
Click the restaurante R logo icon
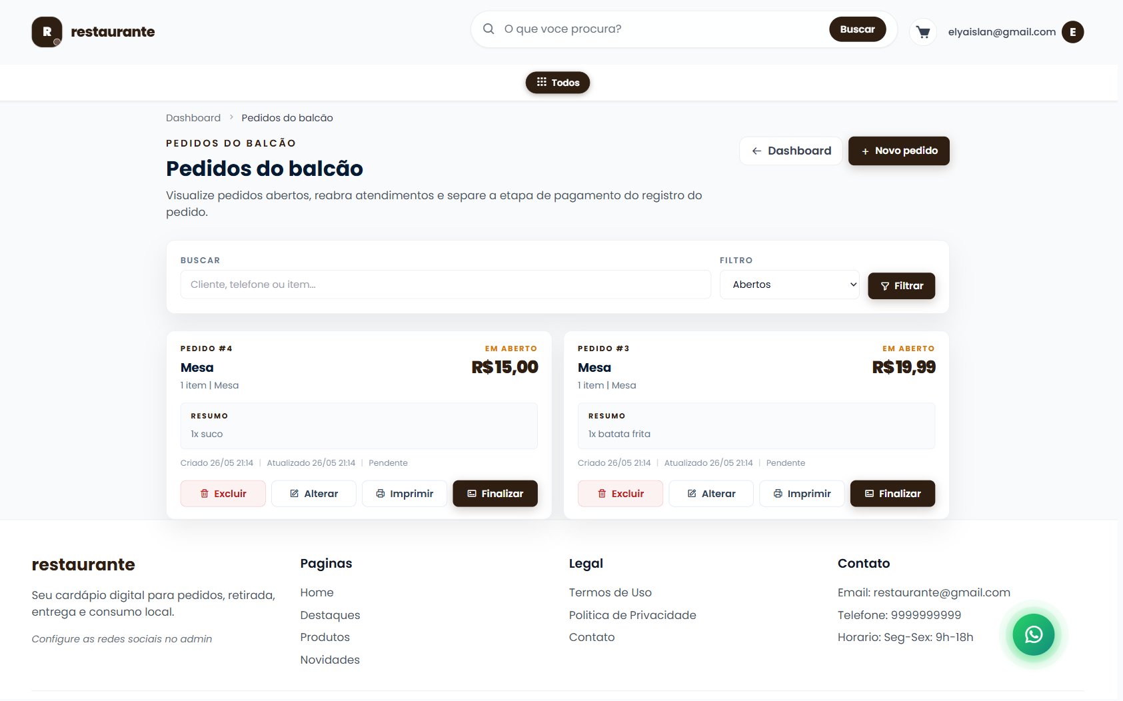[47, 32]
